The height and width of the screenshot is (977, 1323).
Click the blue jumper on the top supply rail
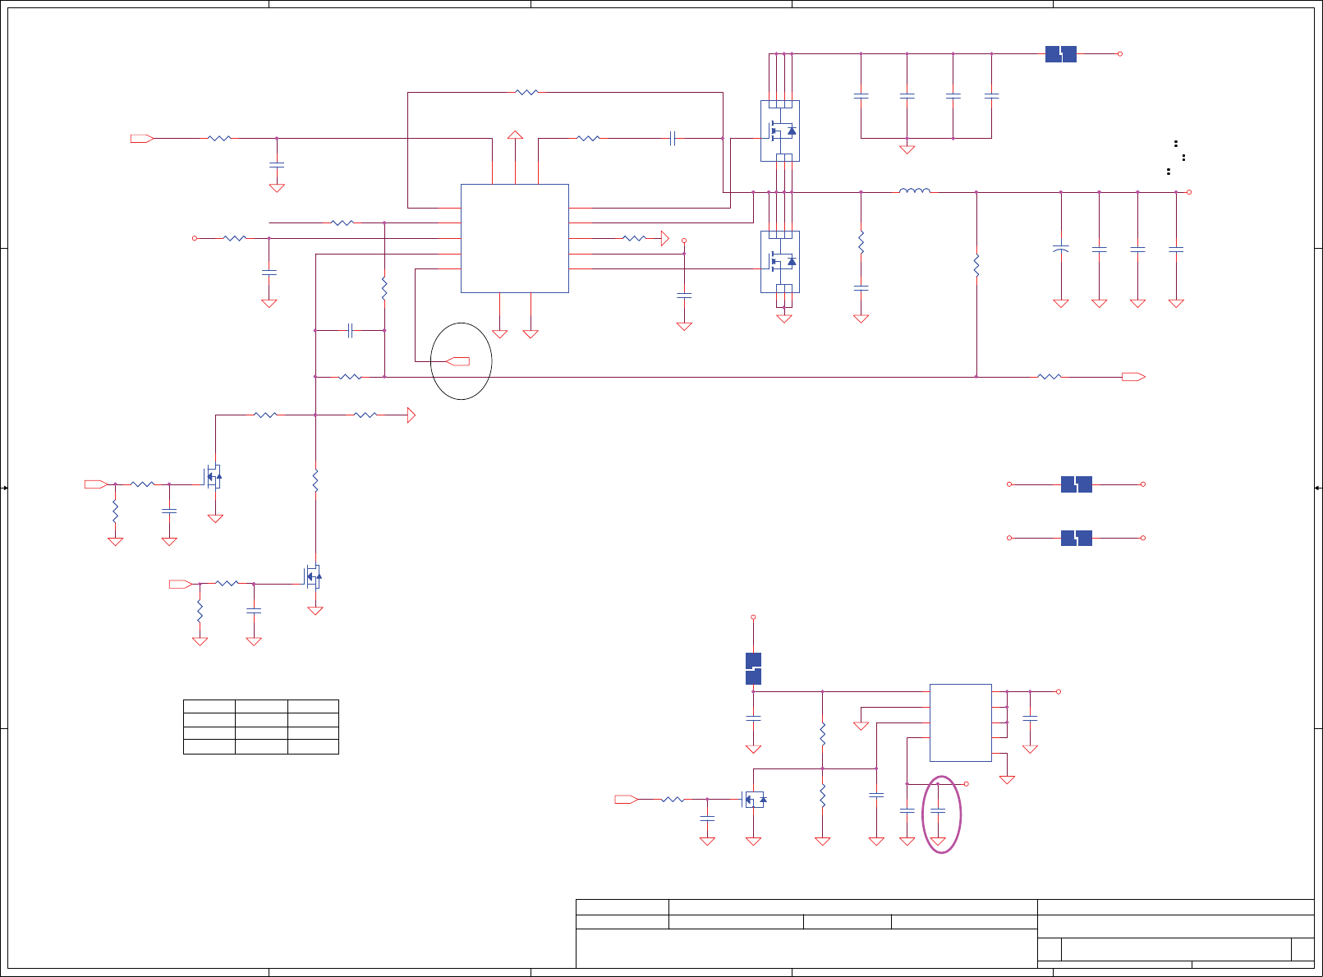(x=1061, y=54)
